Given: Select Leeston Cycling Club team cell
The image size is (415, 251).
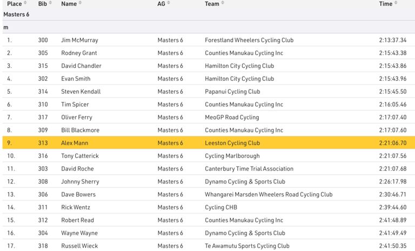Looking at the screenshot, I should (232, 143).
